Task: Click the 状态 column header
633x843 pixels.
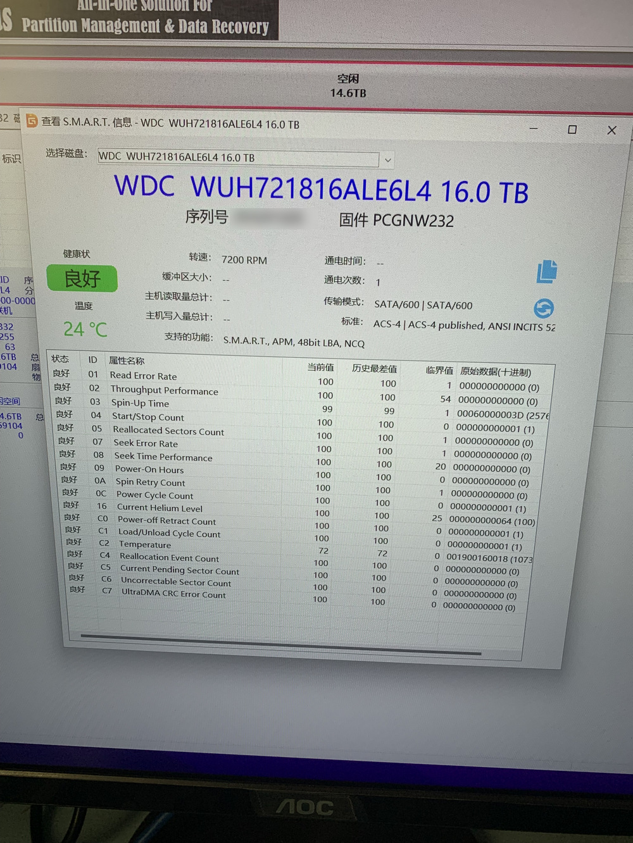Action: 60,359
